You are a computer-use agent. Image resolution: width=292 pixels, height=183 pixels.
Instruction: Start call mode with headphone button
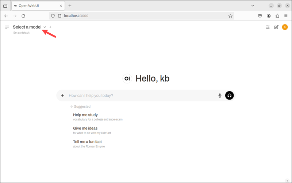(230, 96)
